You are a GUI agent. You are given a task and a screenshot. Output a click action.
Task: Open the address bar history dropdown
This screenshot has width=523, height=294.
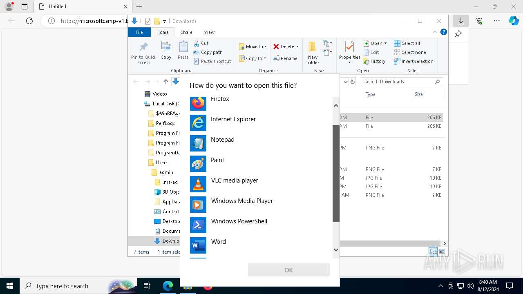click(346, 82)
